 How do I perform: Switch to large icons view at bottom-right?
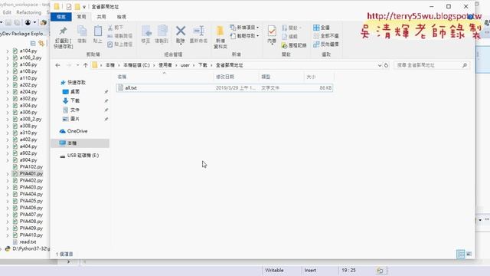point(469,254)
